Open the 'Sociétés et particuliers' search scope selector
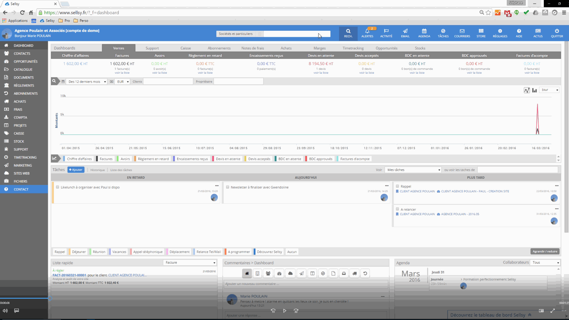The image size is (569, 320). click(x=240, y=34)
